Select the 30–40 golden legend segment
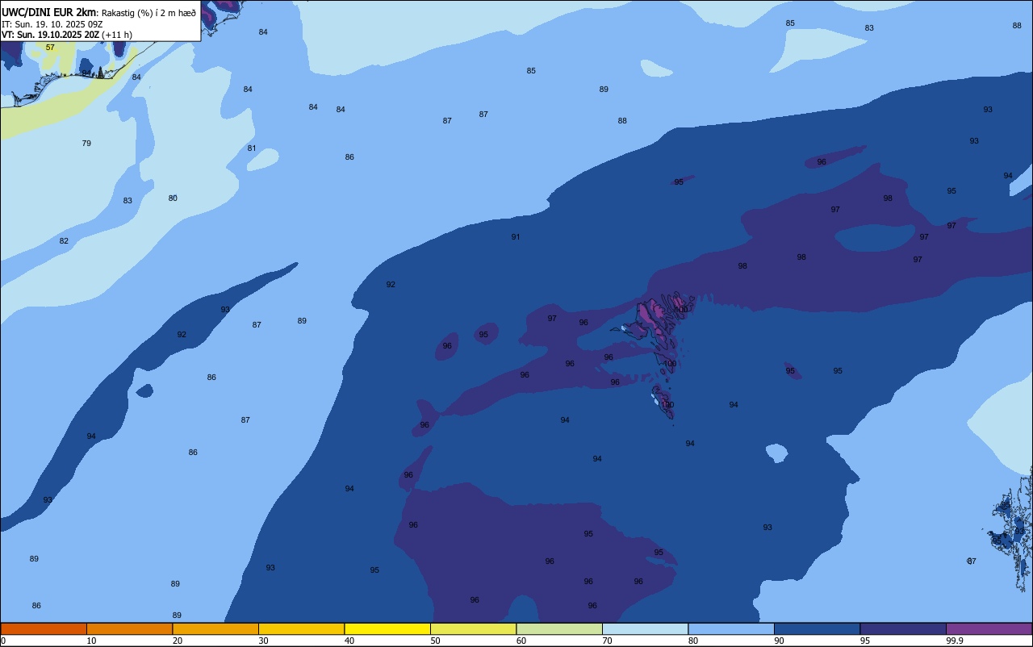The width and height of the screenshot is (1033, 647). click(301, 628)
